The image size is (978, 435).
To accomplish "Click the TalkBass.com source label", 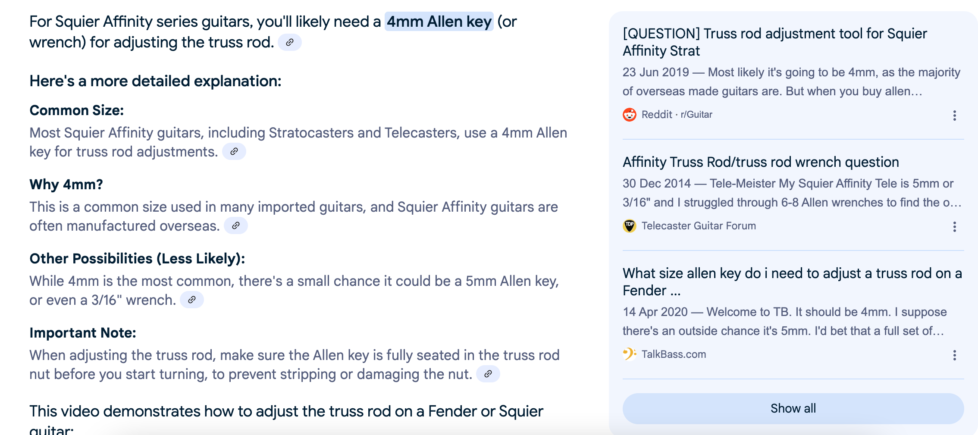I will (x=674, y=354).
